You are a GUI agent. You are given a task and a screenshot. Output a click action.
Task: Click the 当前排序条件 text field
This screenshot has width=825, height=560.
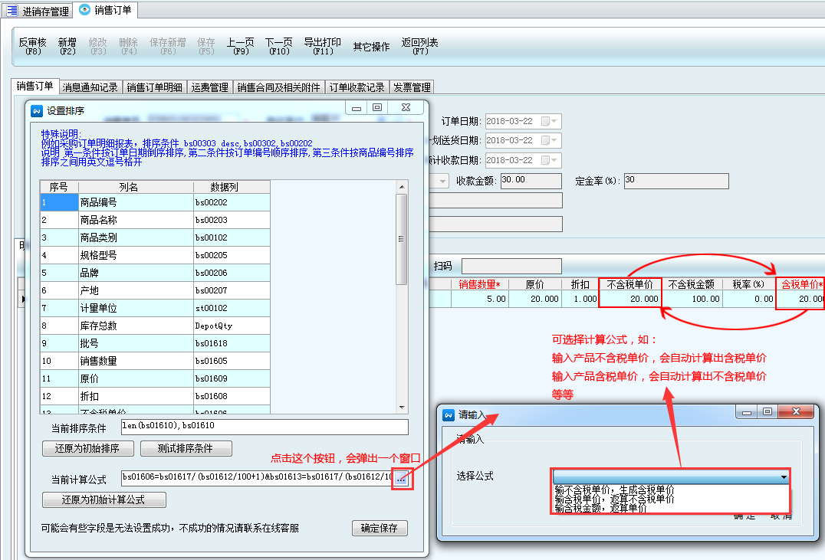265,427
